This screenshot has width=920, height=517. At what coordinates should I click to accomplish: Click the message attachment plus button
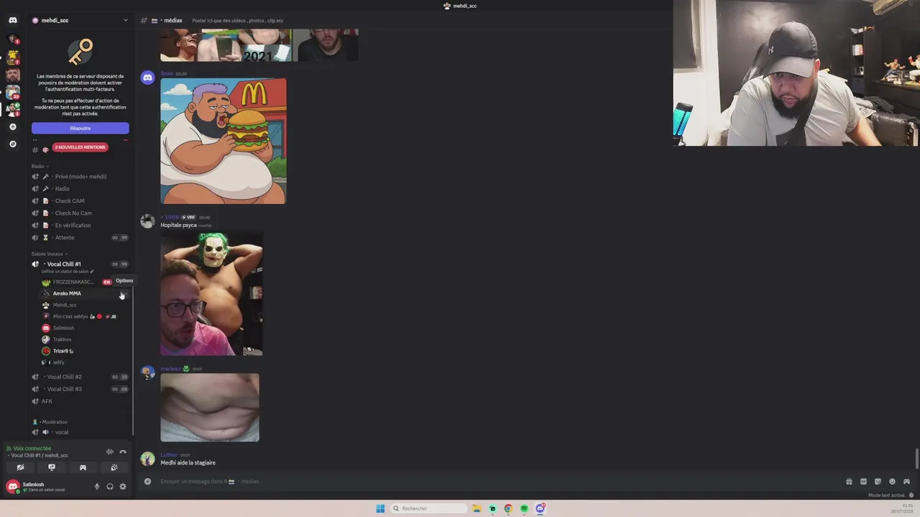click(x=148, y=482)
